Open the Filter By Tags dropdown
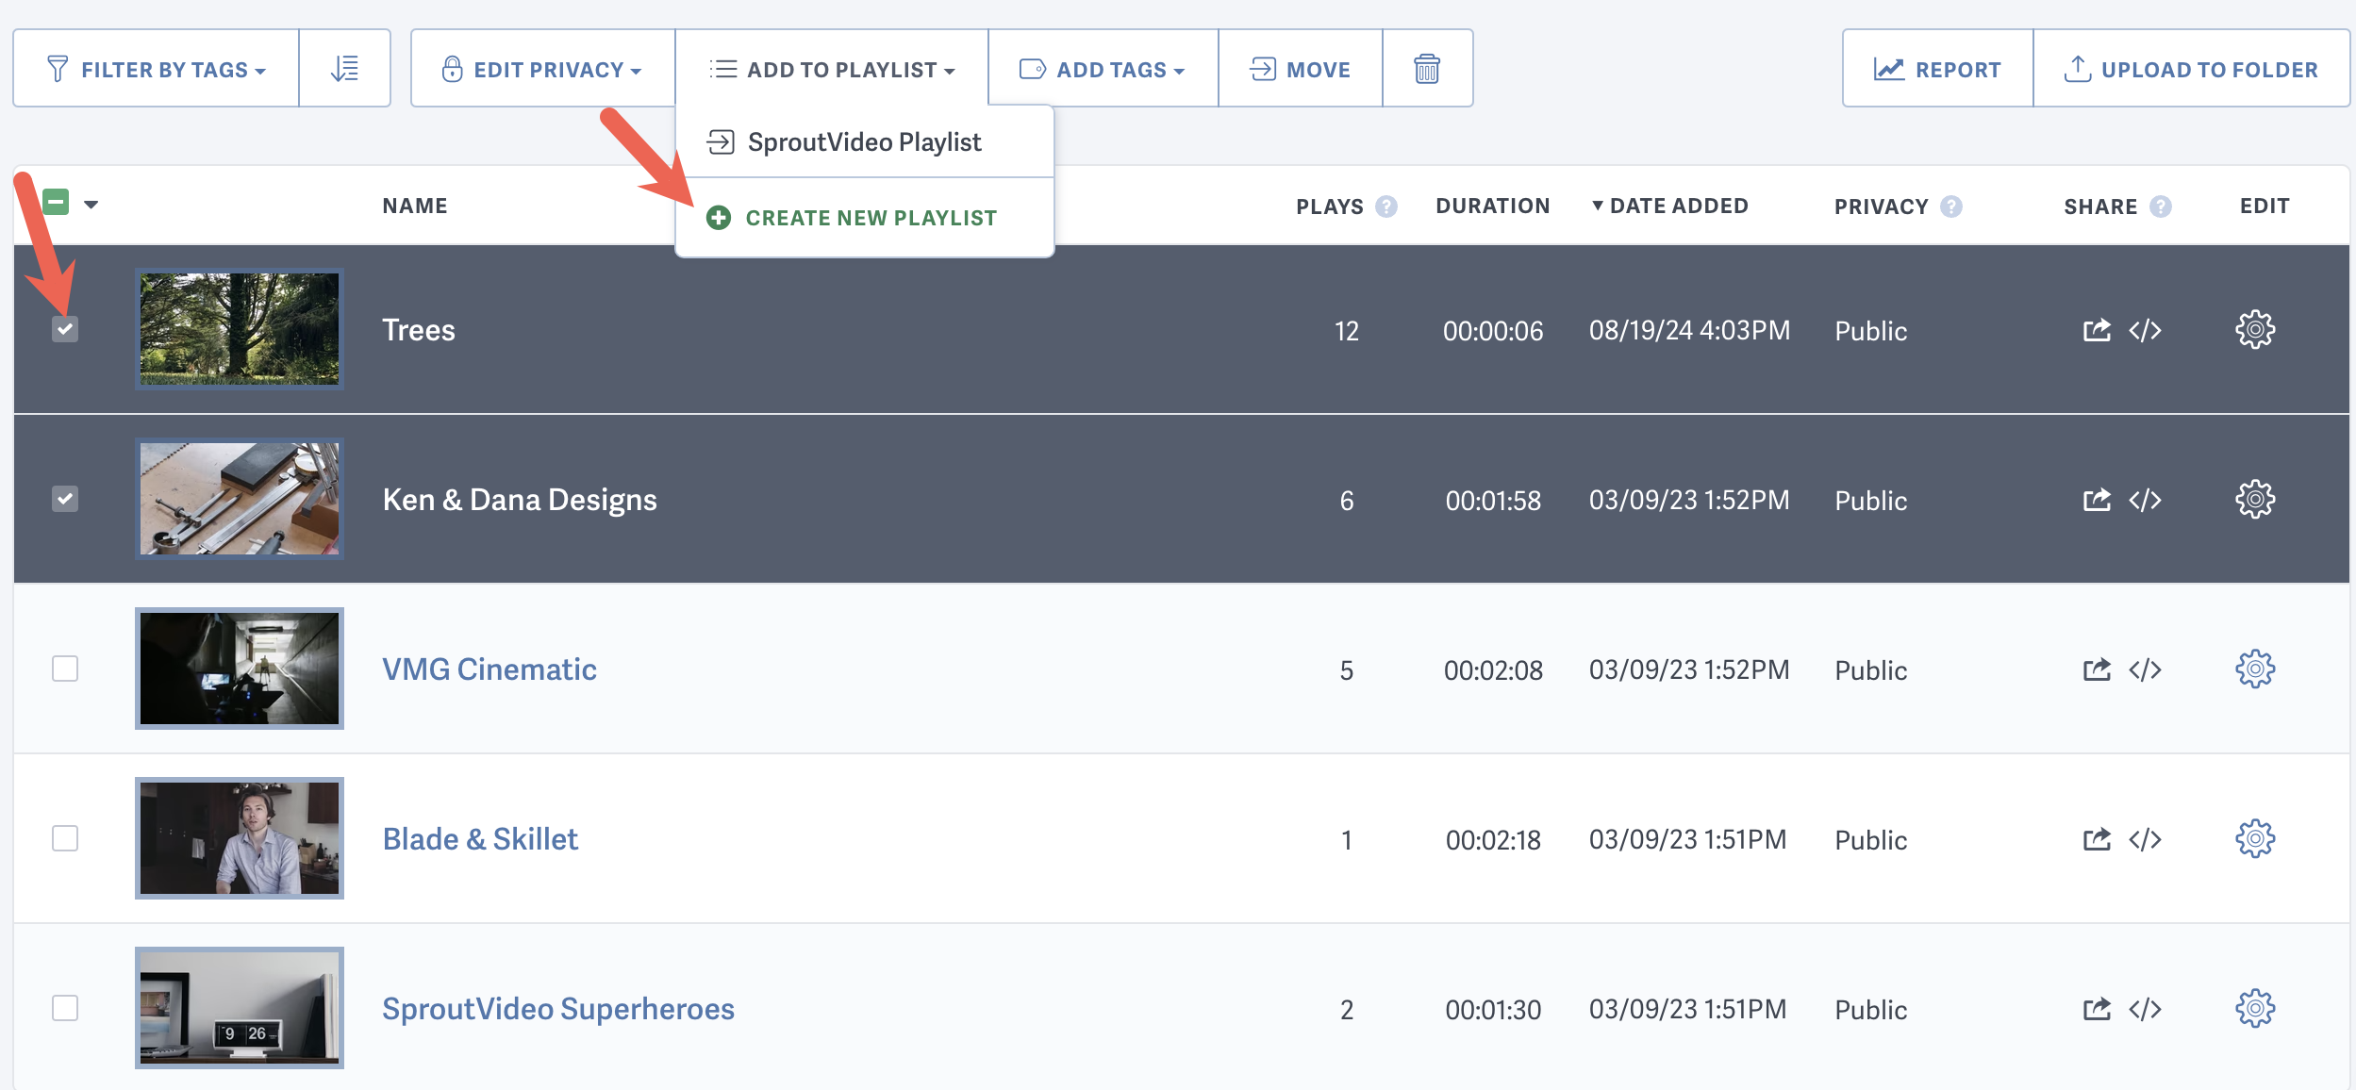2356x1090 pixels. click(x=157, y=69)
